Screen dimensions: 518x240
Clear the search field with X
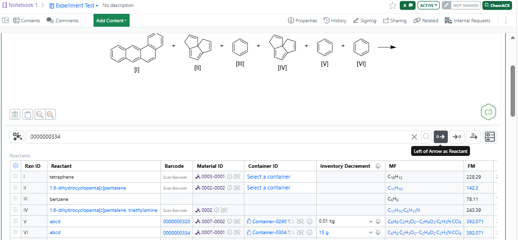click(414, 137)
